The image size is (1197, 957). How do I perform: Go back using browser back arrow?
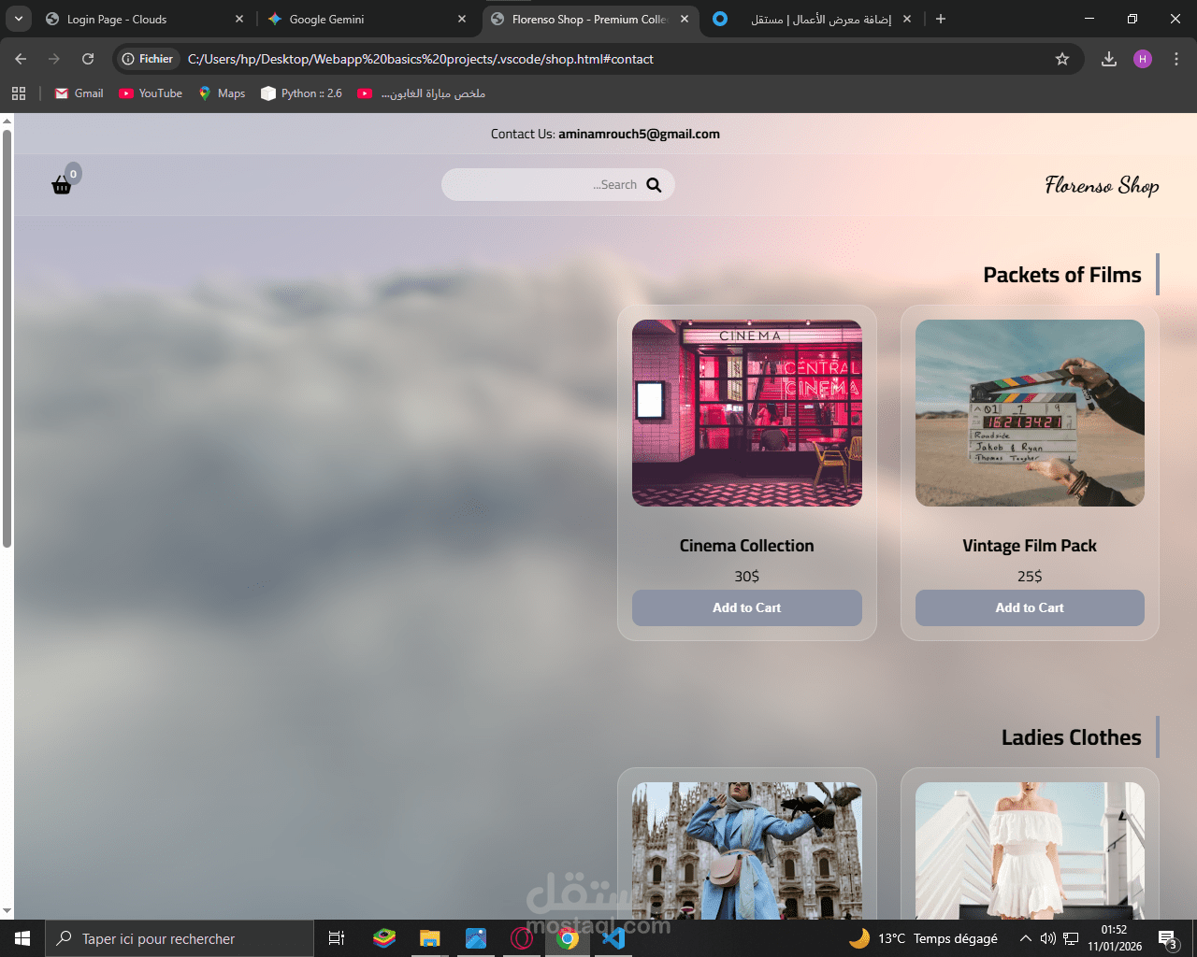click(21, 59)
